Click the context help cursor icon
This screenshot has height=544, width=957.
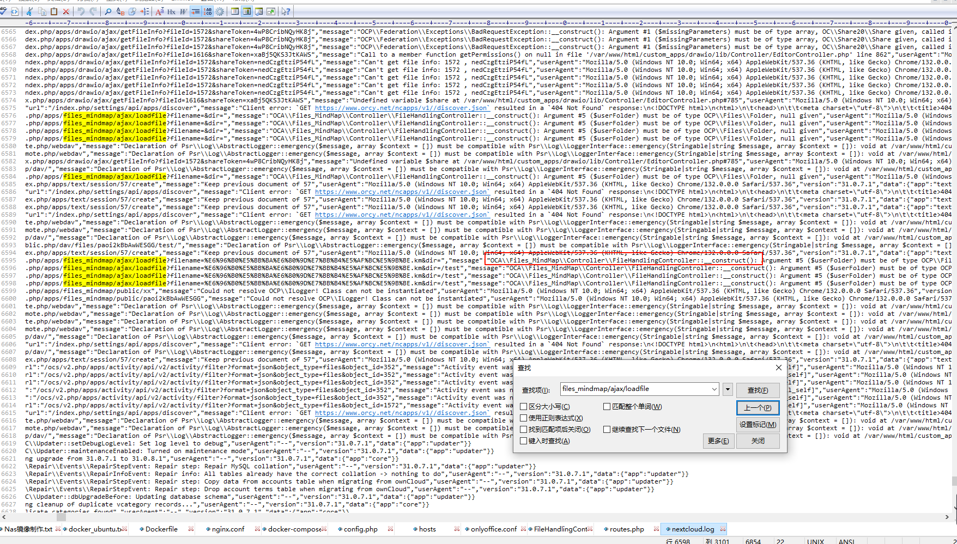point(286,11)
